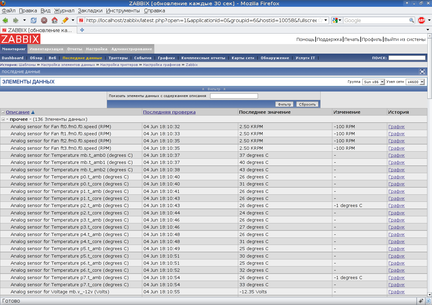Viewport: 432px width, 305px height.
Task: Toggle the Zabbix fullscreen icon
Action: click(422, 72)
